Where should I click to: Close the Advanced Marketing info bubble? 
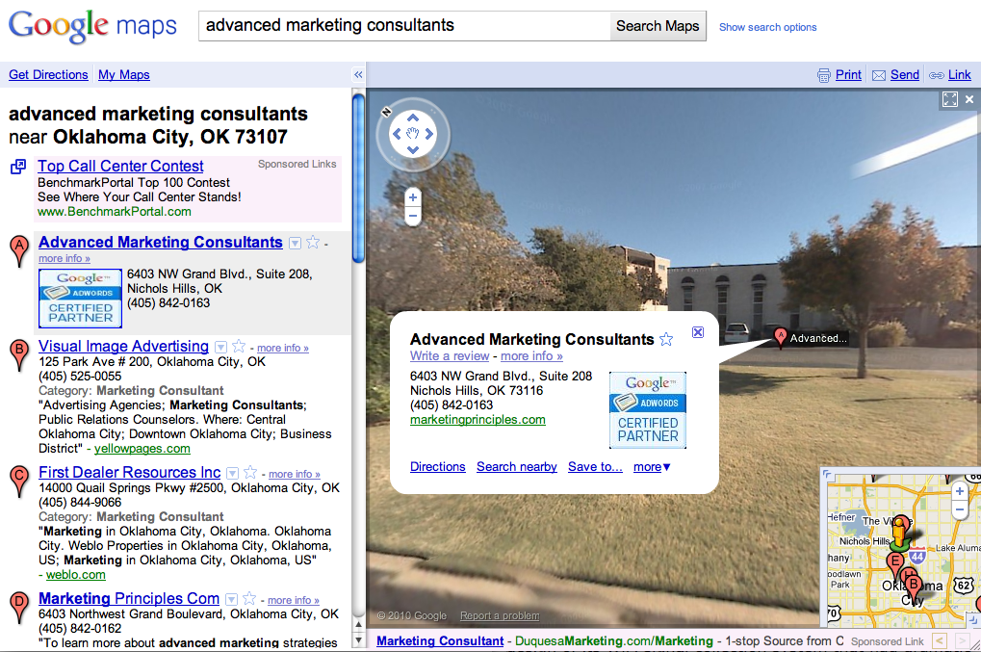698,332
